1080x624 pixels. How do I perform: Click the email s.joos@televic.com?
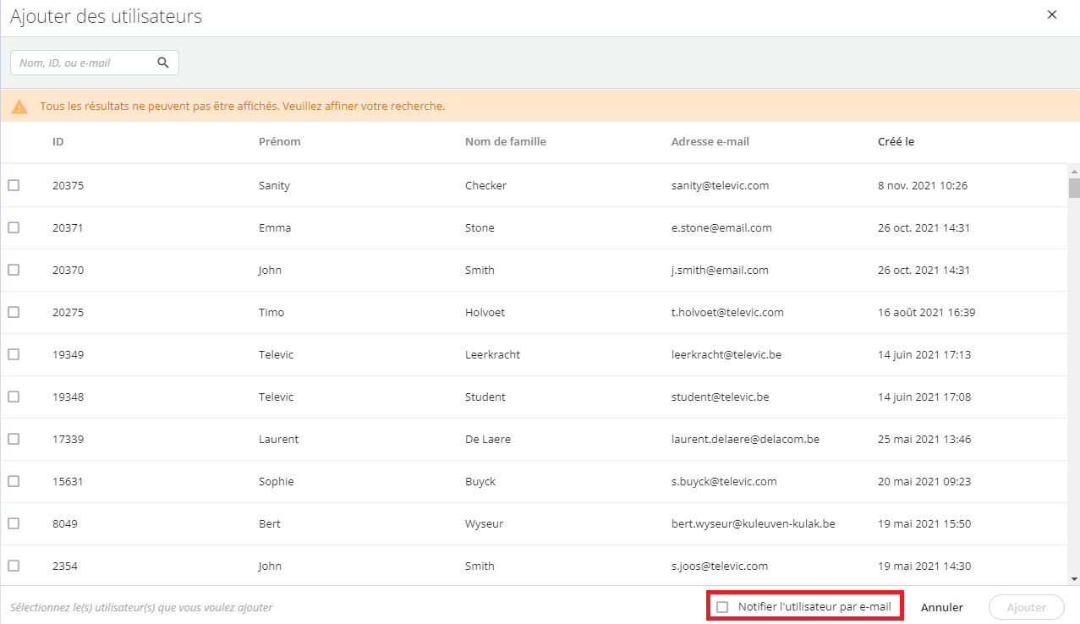click(x=720, y=566)
